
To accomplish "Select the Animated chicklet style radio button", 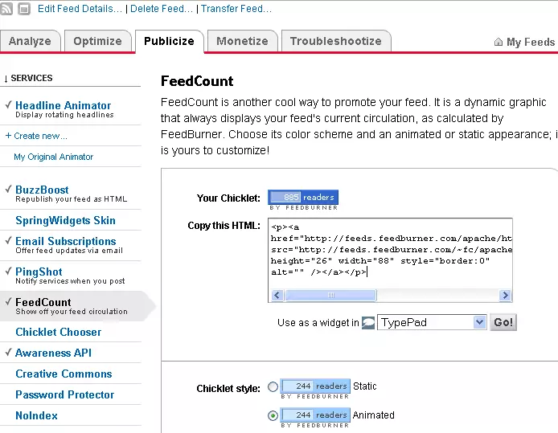I will point(273,415).
